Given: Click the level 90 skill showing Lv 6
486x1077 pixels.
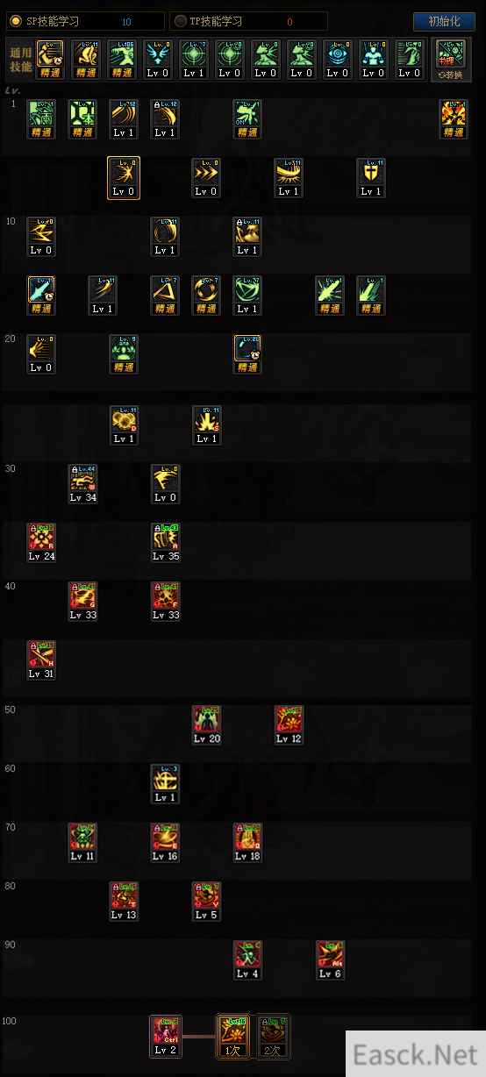Looking at the screenshot, I should [330, 960].
